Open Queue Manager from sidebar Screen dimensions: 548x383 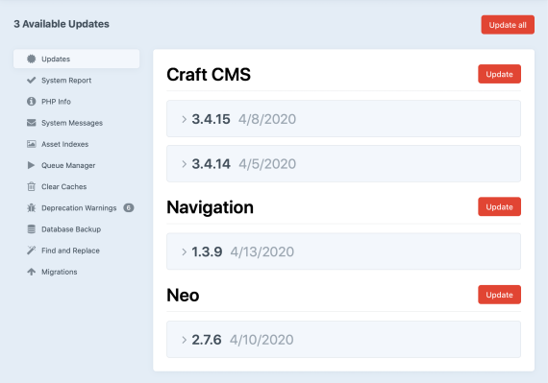77,165
